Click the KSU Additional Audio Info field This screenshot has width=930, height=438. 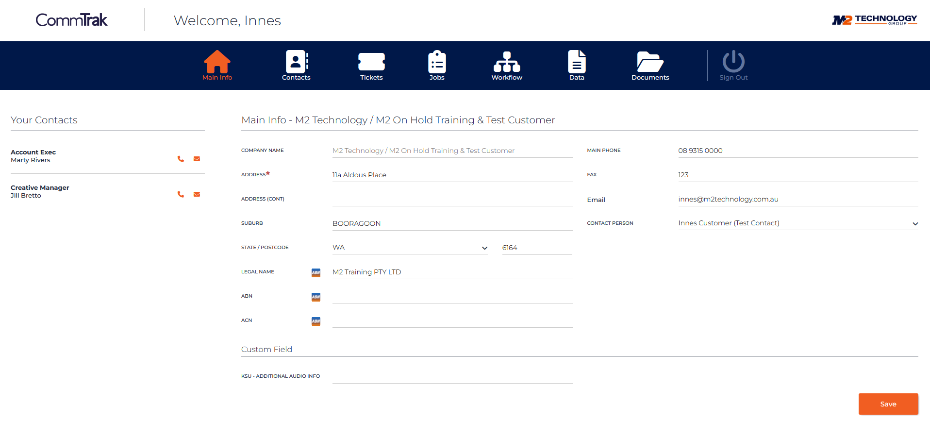[452, 376]
